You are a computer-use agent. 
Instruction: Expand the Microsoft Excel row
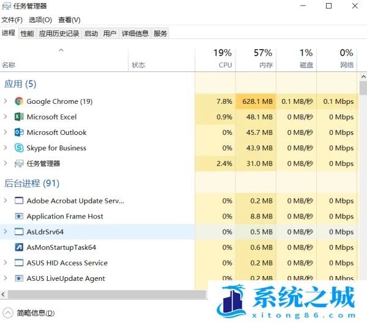point(6,117)
